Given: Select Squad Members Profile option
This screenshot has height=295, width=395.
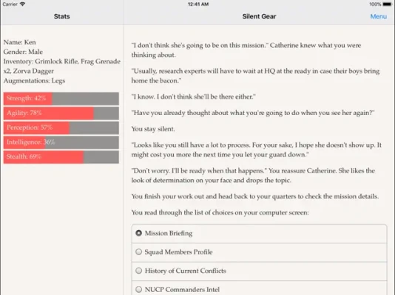Looking at the screenshot, I should [259, 252].
